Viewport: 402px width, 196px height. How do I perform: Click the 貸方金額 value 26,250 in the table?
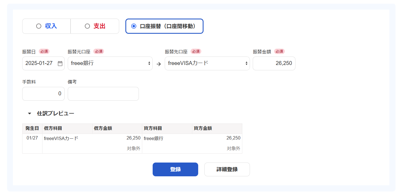click(233, 138)
